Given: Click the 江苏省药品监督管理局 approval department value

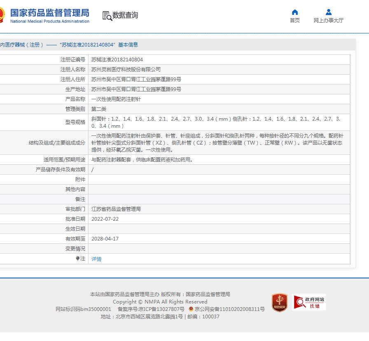Looking at the screenshot, I should click(x=116, y=209).
